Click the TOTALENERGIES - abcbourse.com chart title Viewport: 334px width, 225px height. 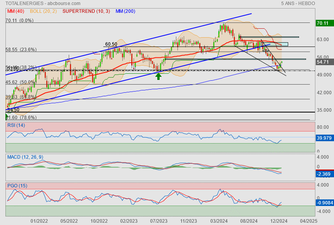(x=43, y=3)
